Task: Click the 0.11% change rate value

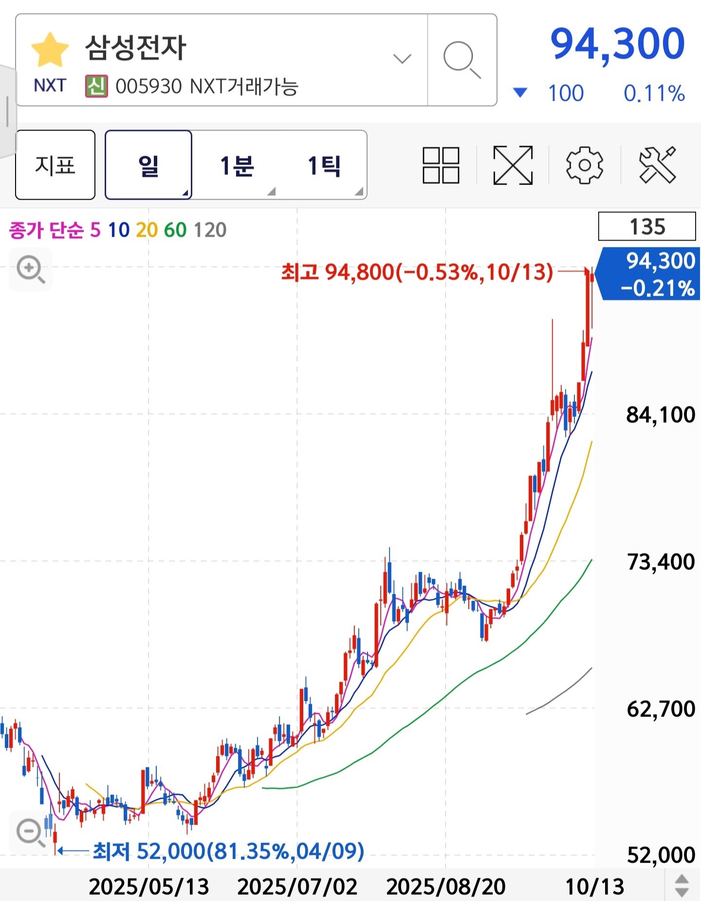Action: [x=654, y=93]
